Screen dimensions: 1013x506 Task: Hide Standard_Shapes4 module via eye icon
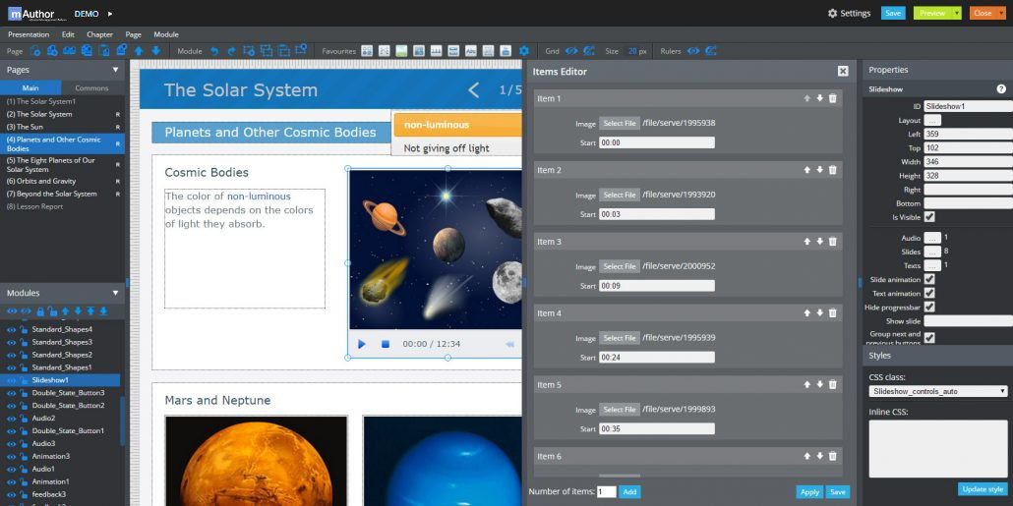[11, 329]
